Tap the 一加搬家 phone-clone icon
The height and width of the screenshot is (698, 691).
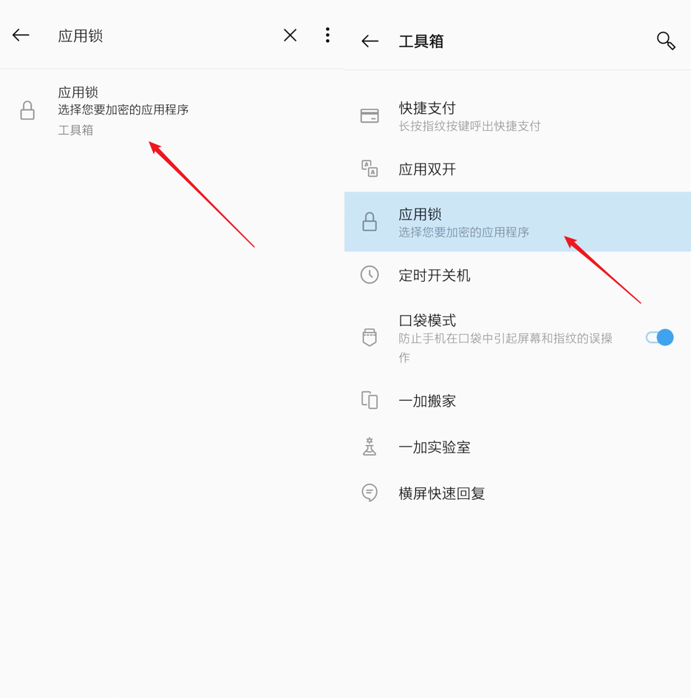click(x=370, y=400)
